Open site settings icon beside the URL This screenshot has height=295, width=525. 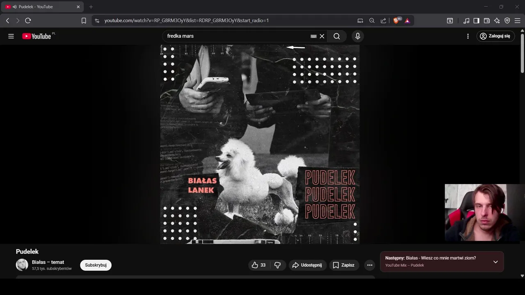tap(96, 20)
